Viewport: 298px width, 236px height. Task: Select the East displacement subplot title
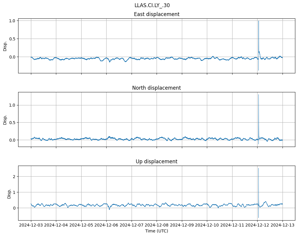(x=157, y=14)
